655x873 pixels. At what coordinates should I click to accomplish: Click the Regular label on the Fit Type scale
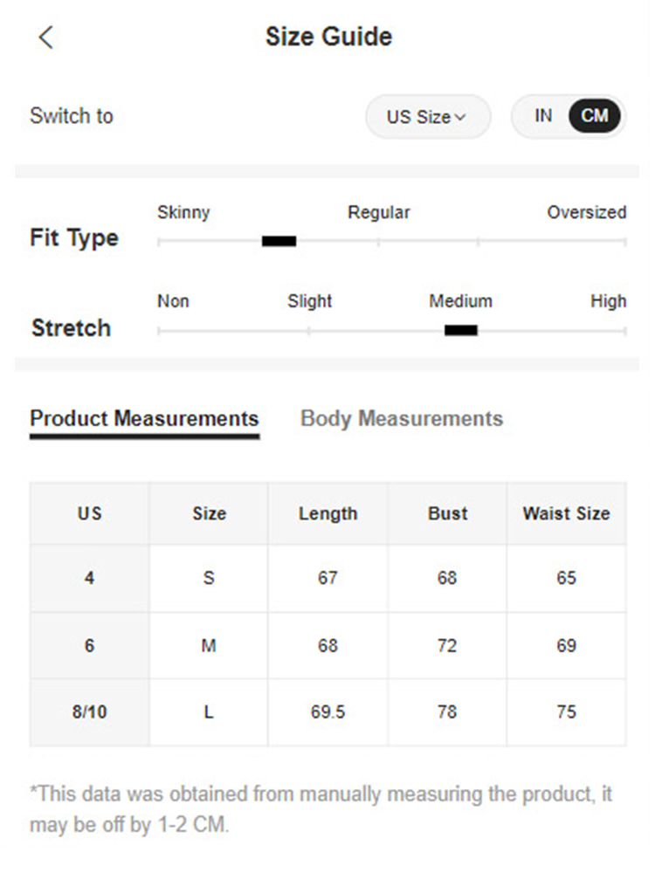click(x=378, y=212)
